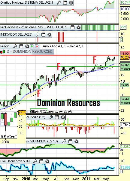
Task: Close the Blai5 Koncorde v.09 panel
Action: pos(47,161)
